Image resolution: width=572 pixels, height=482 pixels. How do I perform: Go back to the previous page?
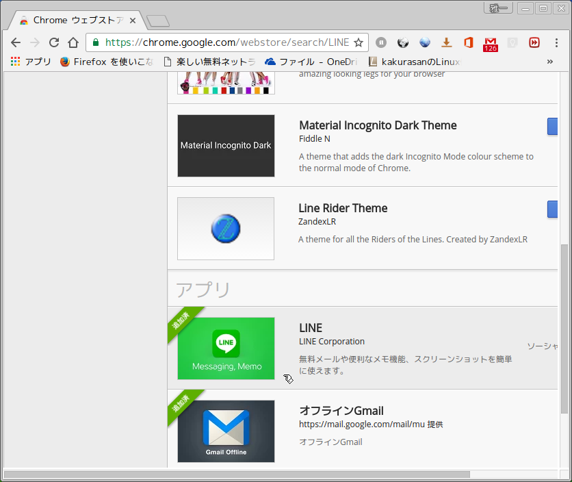point(16,42)
